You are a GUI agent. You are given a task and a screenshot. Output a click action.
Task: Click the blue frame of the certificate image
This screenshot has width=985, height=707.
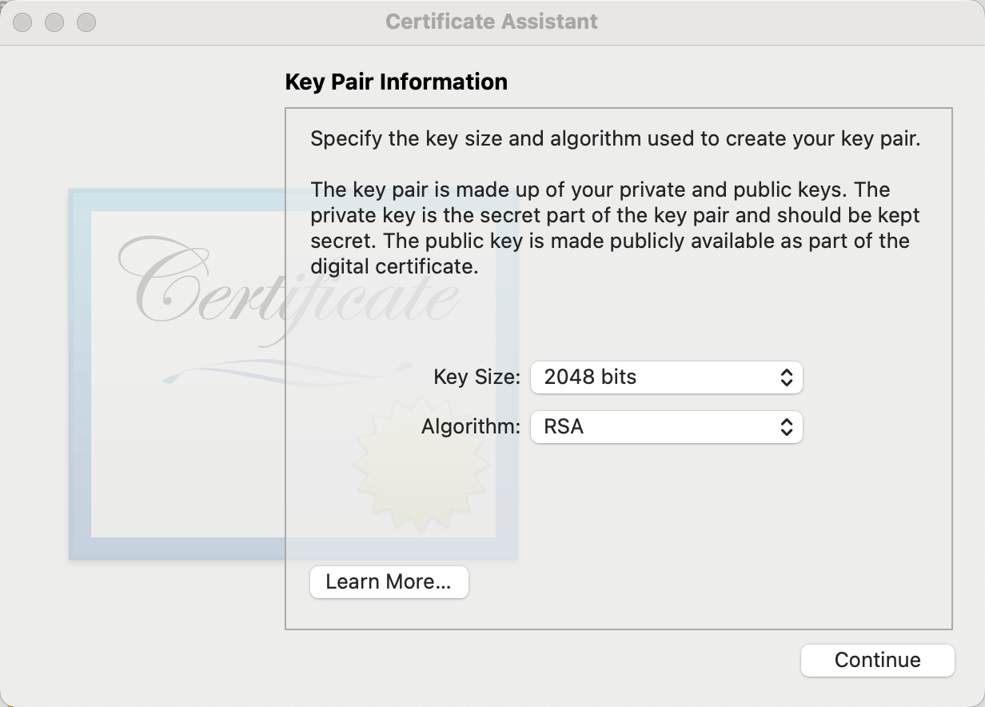pyautogui.click(x=80, y=374)
